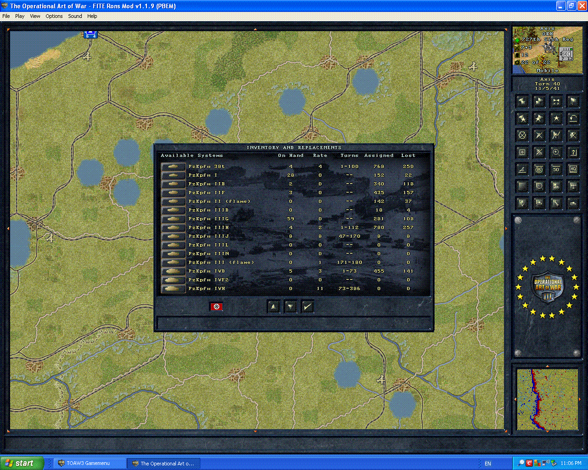This screenshot has width=588, height=470.
Task: Click the wrench icon in control panel
Action: pos(556,203)
